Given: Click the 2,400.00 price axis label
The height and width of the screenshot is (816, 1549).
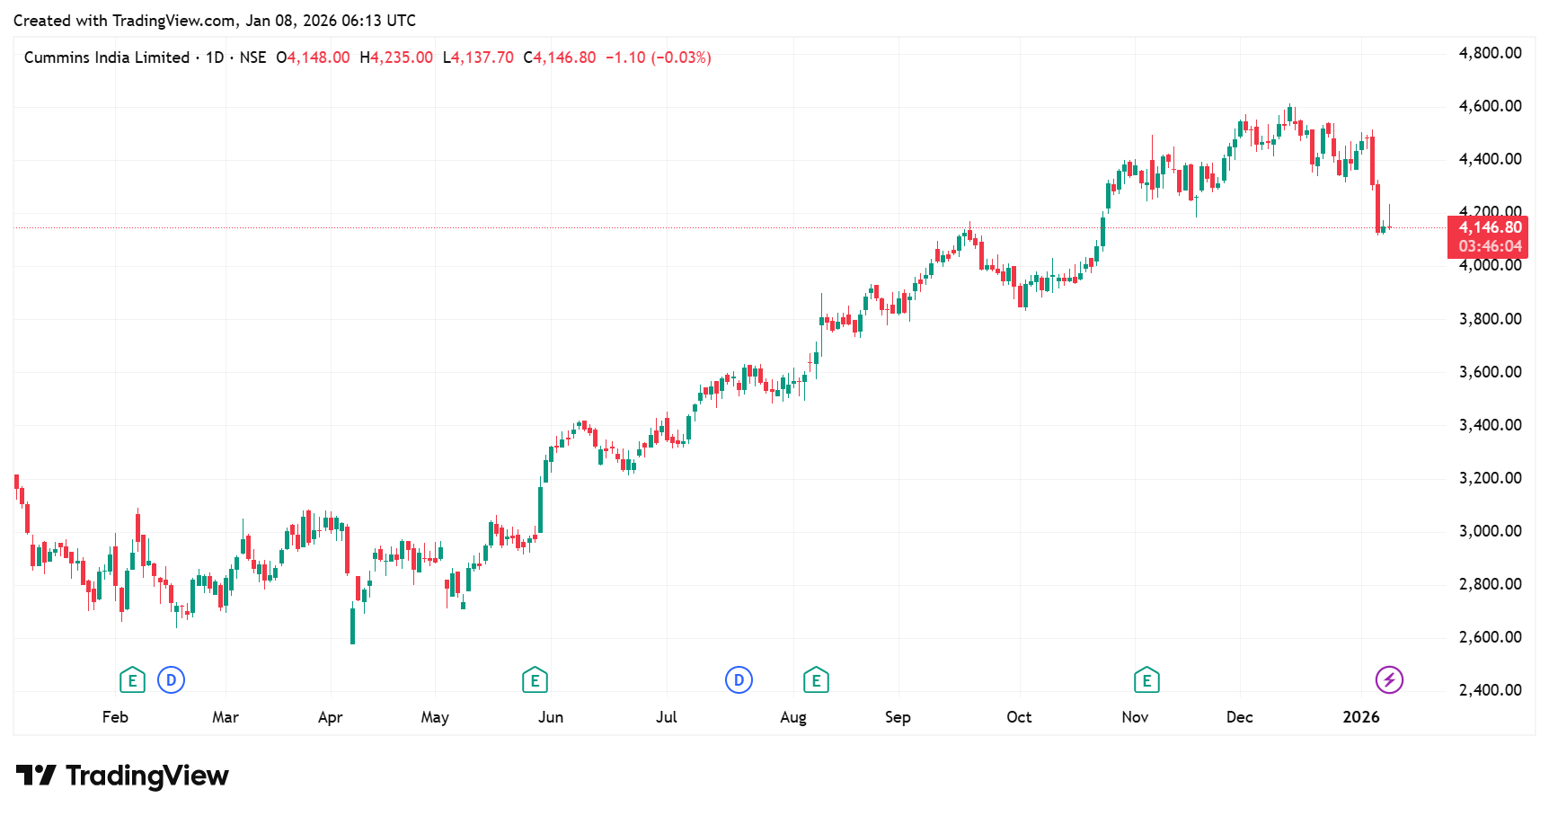Looking at the screenshot, I should click(x=1490, y=690).
